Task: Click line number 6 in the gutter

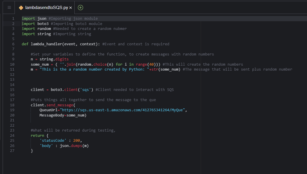Action: pos(13,44)
